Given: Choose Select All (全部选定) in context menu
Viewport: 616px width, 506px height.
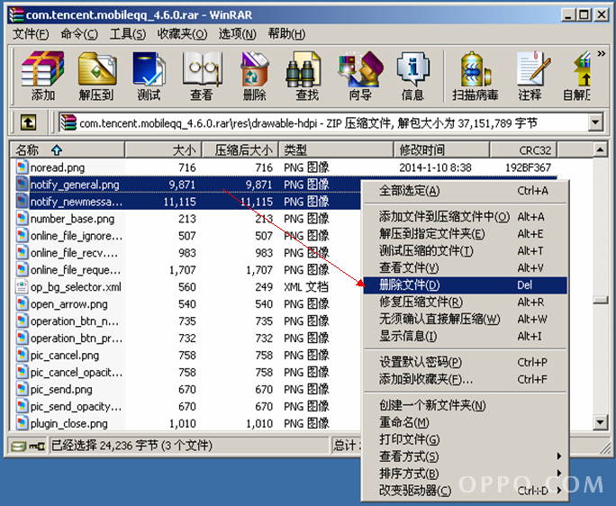Looking at the screenshot, I should 465,191.
